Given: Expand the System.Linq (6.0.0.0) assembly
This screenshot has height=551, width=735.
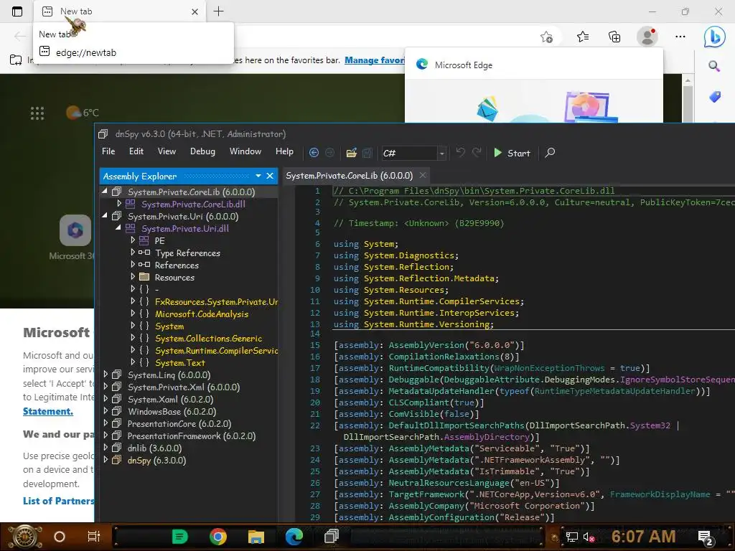Looking at the screenshot, I should (106, 374).
